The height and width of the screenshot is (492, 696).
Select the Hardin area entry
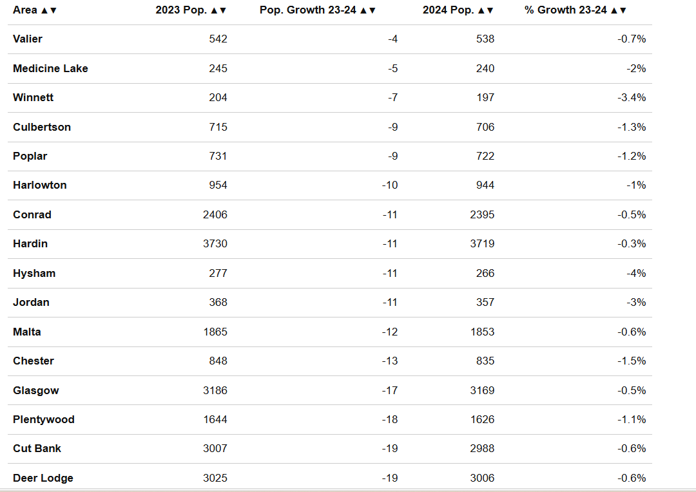click(30, 243)
